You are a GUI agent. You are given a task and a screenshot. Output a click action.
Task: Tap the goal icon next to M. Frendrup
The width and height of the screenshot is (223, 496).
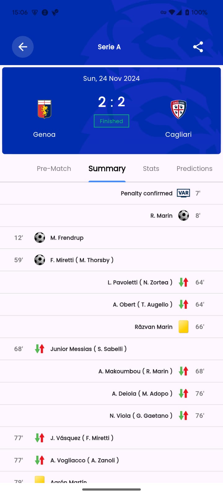click(40, 237)
